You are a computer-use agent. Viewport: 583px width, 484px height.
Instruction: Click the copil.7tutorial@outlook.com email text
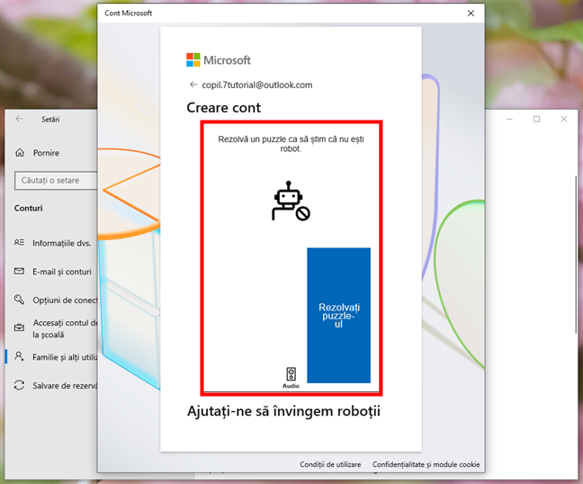[257, 85]
